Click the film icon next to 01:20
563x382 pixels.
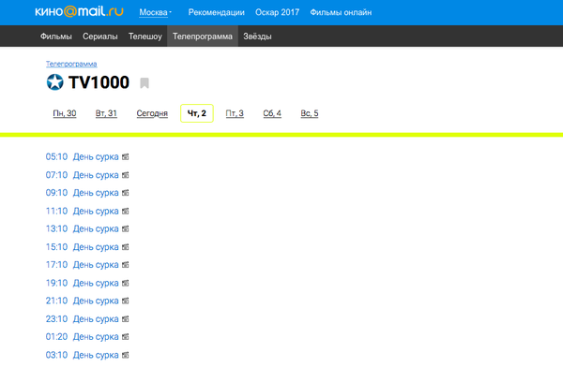[x=126, y=337]
